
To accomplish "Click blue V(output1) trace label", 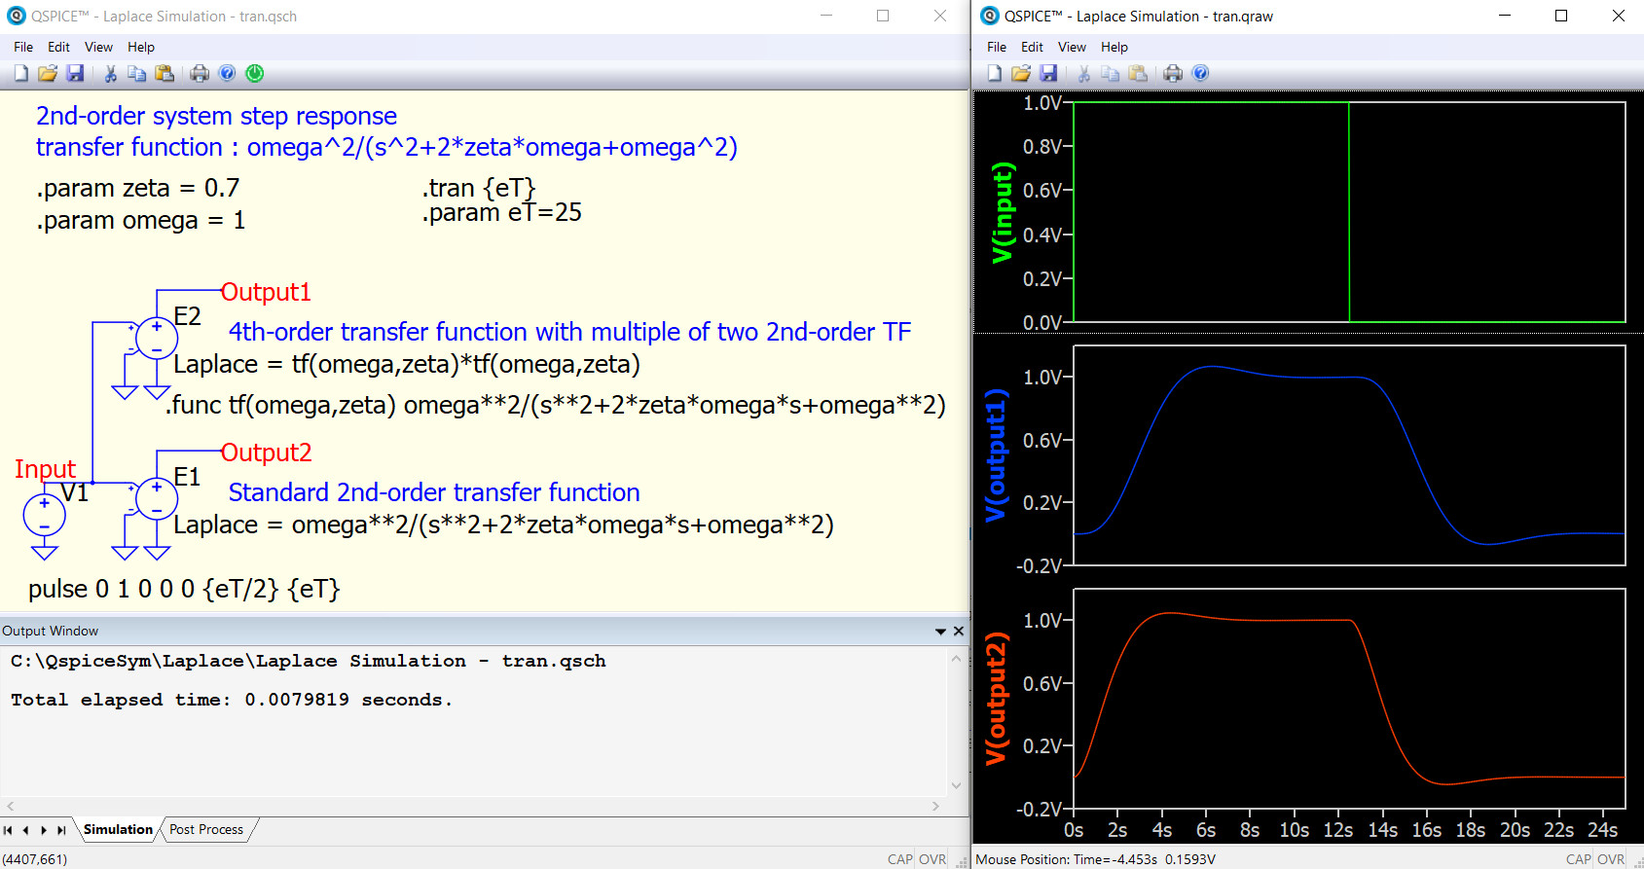I will [x=996, y=454].
